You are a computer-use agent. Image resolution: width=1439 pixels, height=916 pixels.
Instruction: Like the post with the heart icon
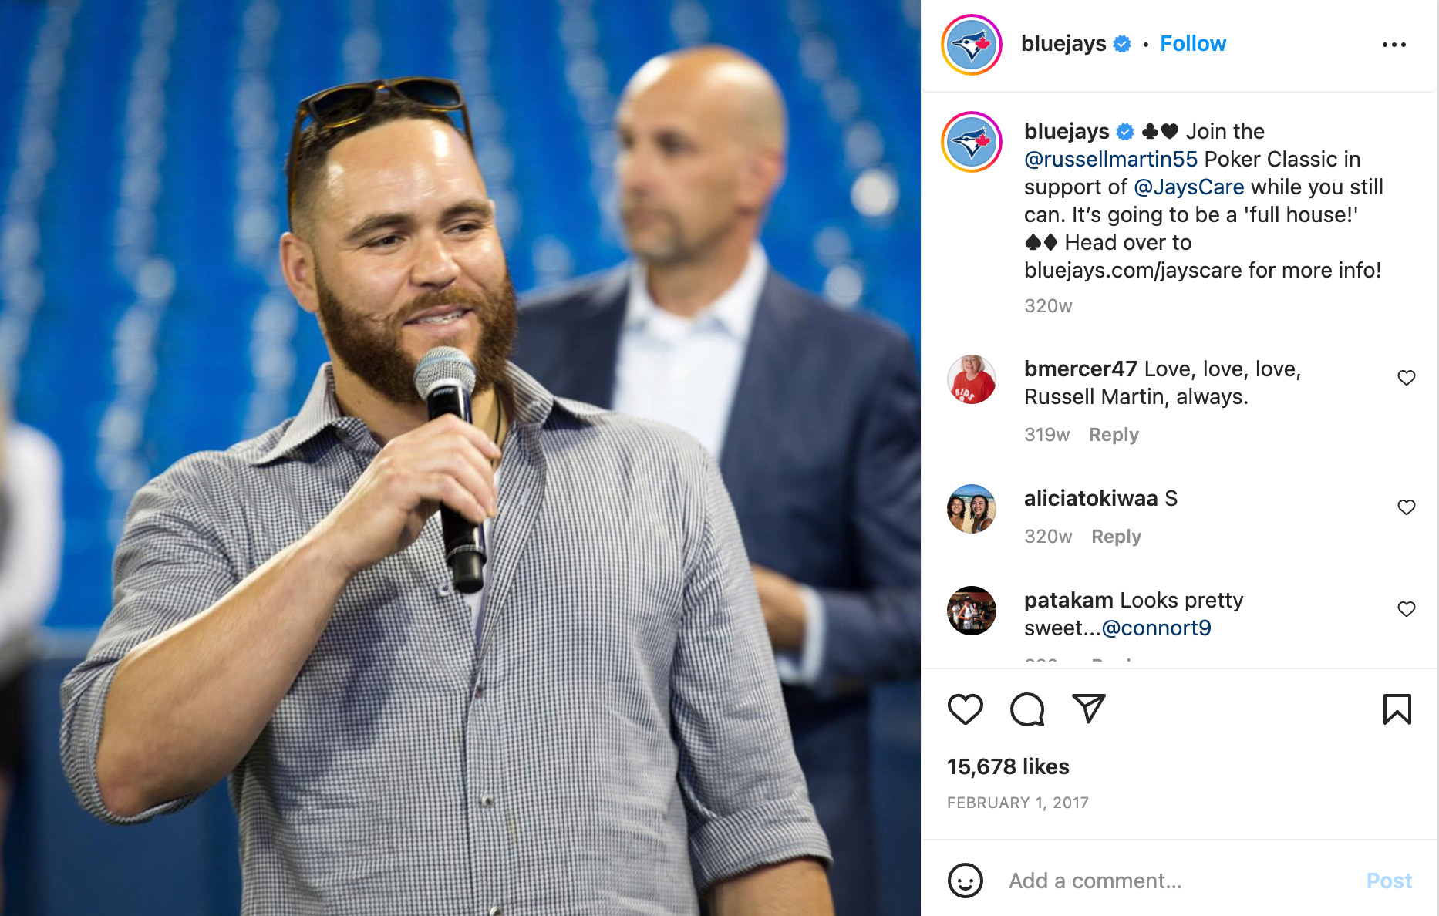(x=965, y=709)
